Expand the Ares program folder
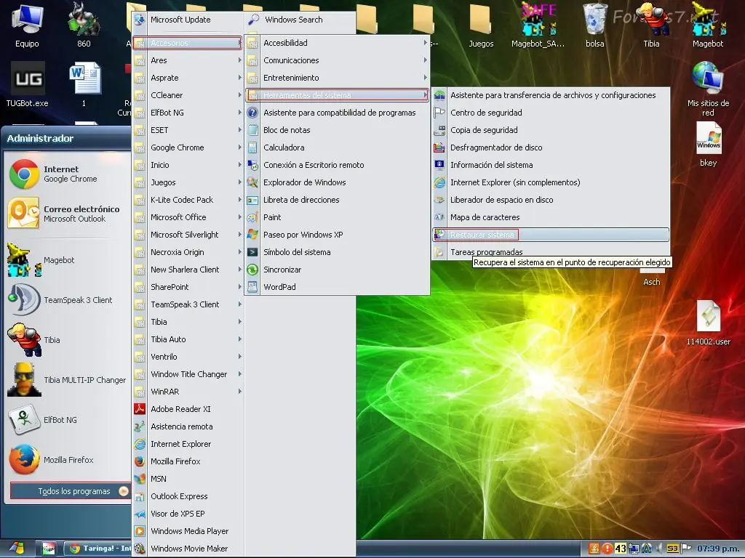Image resolution: width=745 pixels, height=558 pixels. (187, 60)
